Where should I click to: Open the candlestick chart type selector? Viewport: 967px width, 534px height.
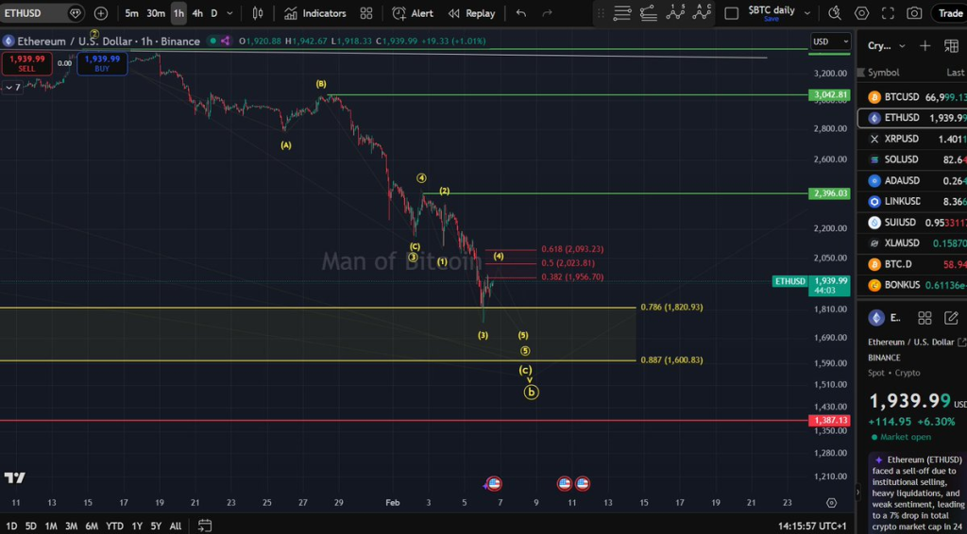coord(258,13)
